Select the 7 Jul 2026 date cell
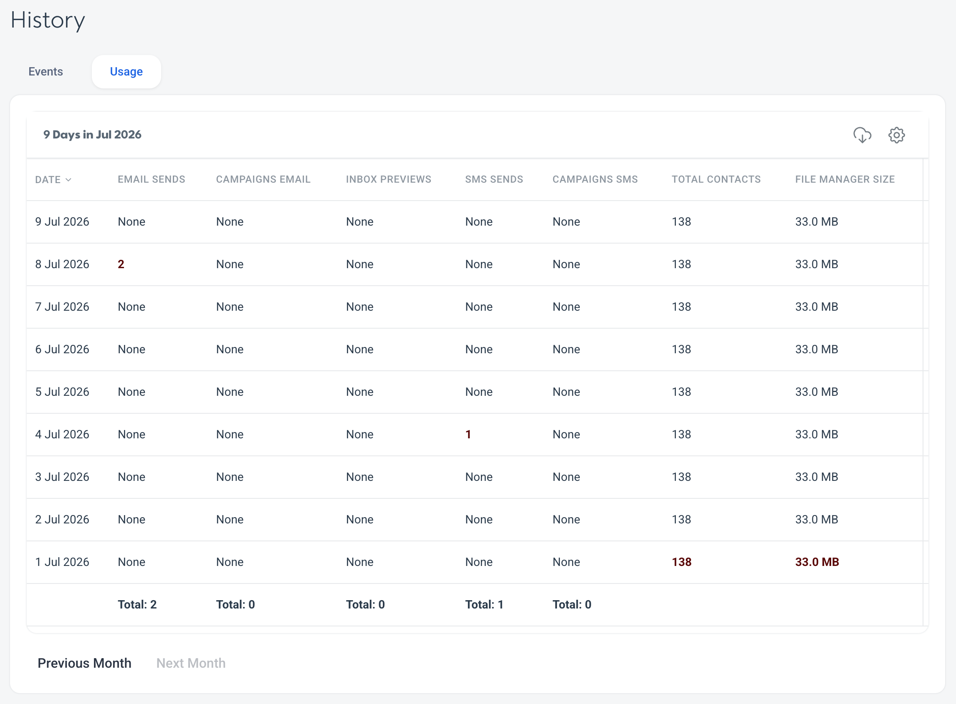 (x=62, y=307)
